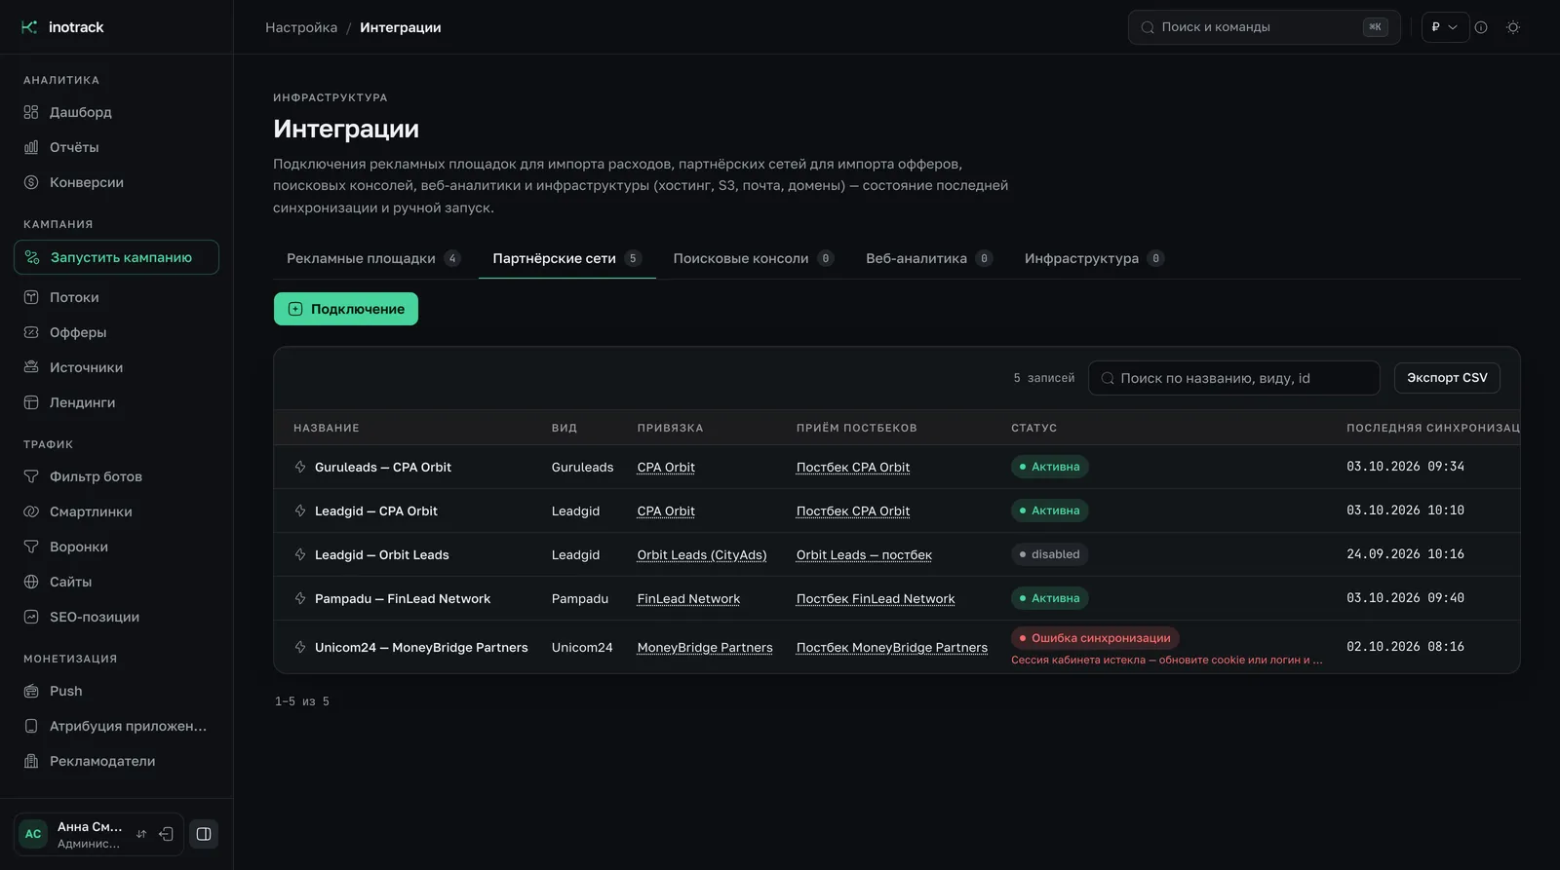Open the Дашборд dashboard icon
This screenshot has width=1560, height=870.
click(x=31, y=112)
